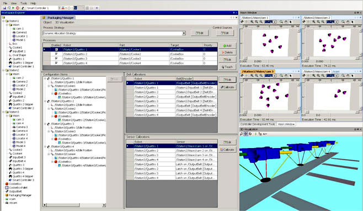Click Calibrate button in Belt Calibrations
Image resolution: width=363 pixels, height=211 pixels.
point(227,87)
